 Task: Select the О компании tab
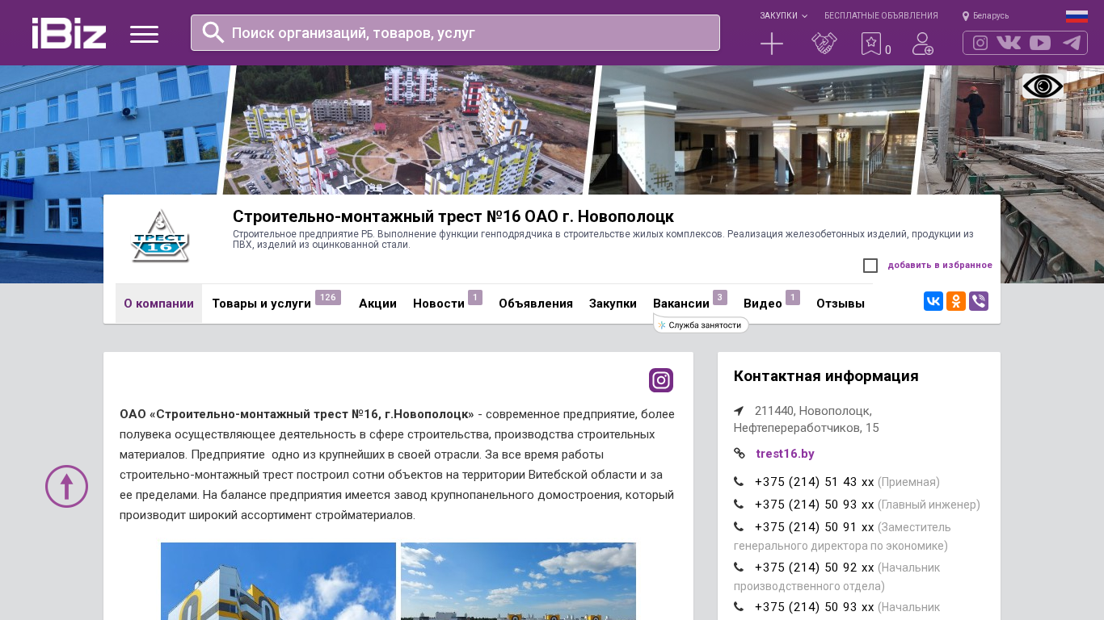tap(158, 304)
